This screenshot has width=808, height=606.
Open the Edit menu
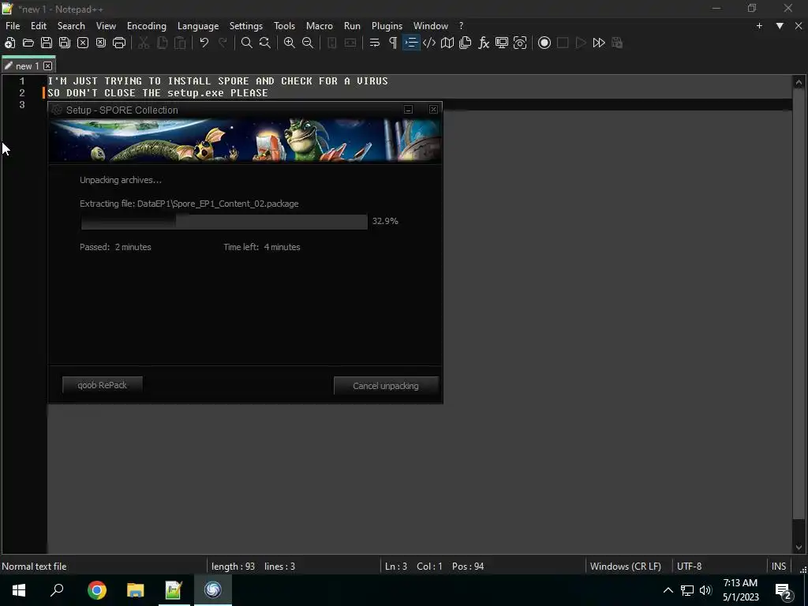pos(39,26)
